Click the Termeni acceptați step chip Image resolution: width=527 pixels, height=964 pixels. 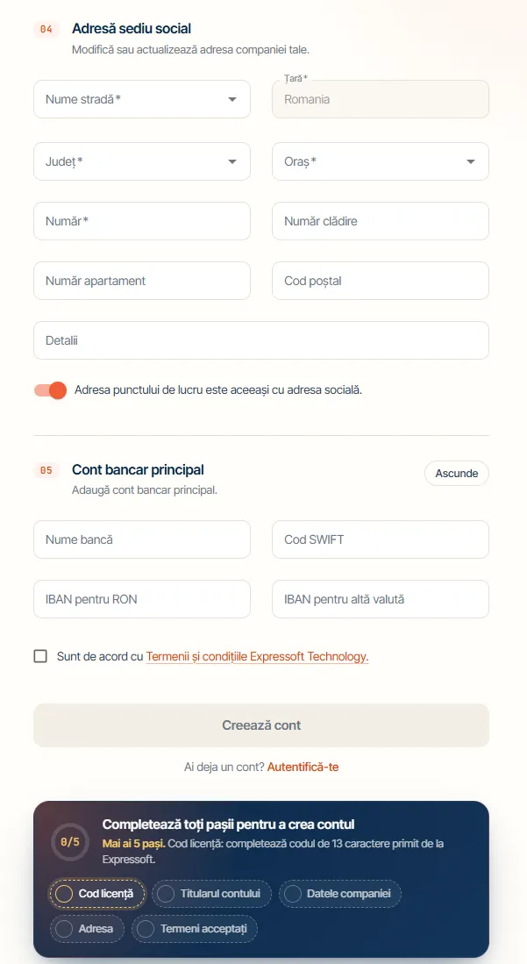pyautogui.click(x=195, y=928)
